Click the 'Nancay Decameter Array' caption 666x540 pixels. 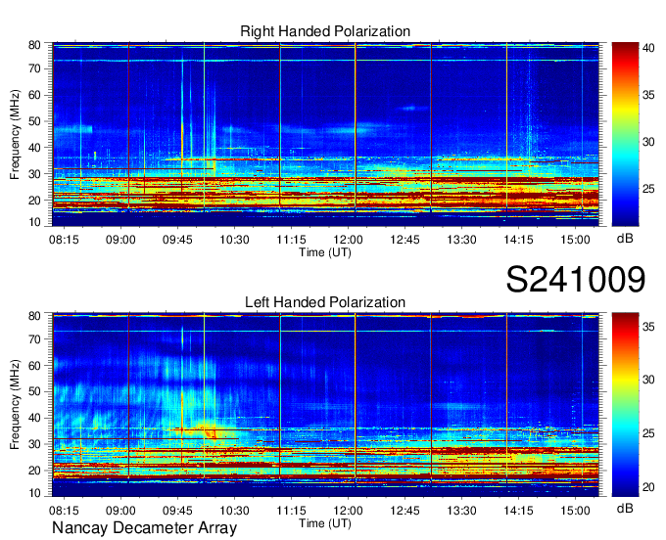[x=144, y=528]
